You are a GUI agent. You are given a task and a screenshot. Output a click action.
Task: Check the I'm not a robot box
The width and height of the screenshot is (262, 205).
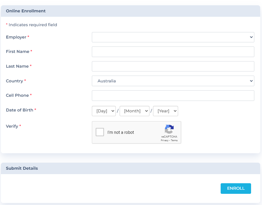[x=100, y=132]
